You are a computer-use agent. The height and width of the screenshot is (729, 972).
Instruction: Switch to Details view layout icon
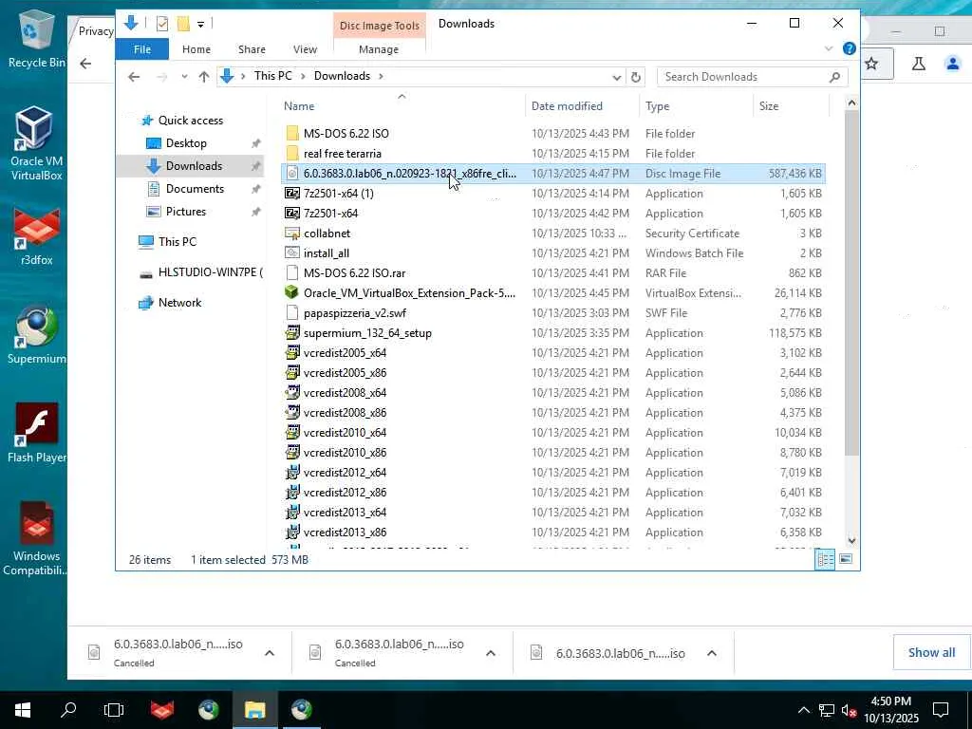pyautogui.click(x=825, y=559)
